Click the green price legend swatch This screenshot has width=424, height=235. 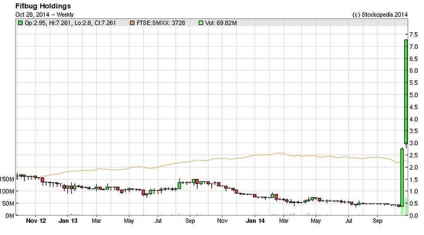(20, 23)
